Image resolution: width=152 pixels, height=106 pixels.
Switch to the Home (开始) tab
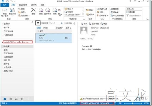[x=13, y=5]
